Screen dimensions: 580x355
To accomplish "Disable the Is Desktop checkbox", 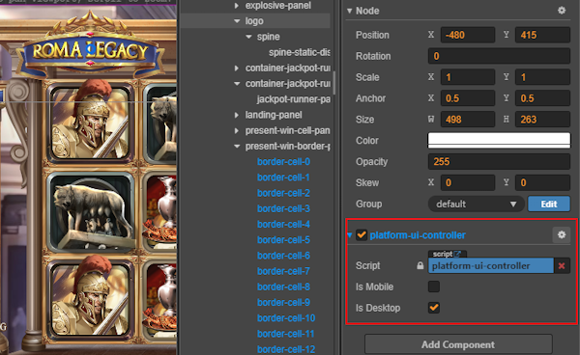I will (x=434, y=308).
